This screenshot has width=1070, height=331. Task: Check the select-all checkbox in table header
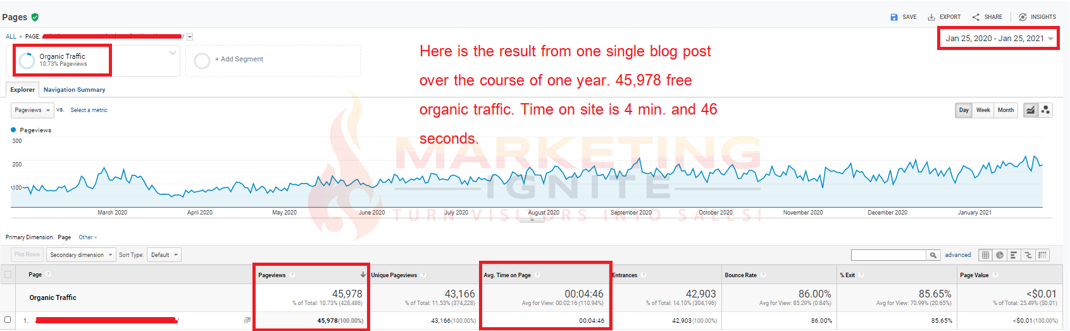coord(8,275)
